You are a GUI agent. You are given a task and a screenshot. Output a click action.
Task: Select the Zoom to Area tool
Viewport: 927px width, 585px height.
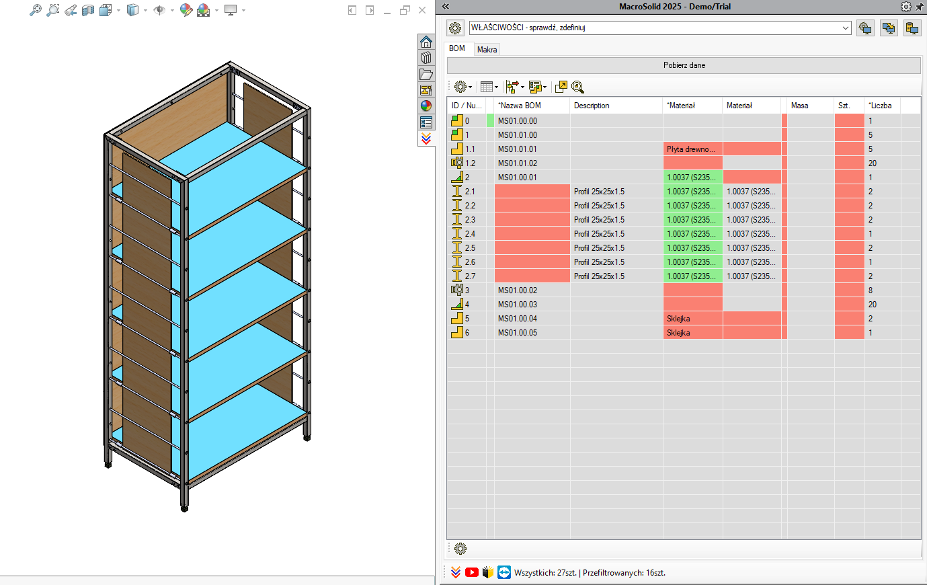pos(52,10)
